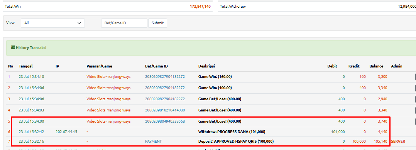Open Bet ID 2080209804940333568 link
The image size is (416, 150).
pyautogui.click(x=165, y=121)
